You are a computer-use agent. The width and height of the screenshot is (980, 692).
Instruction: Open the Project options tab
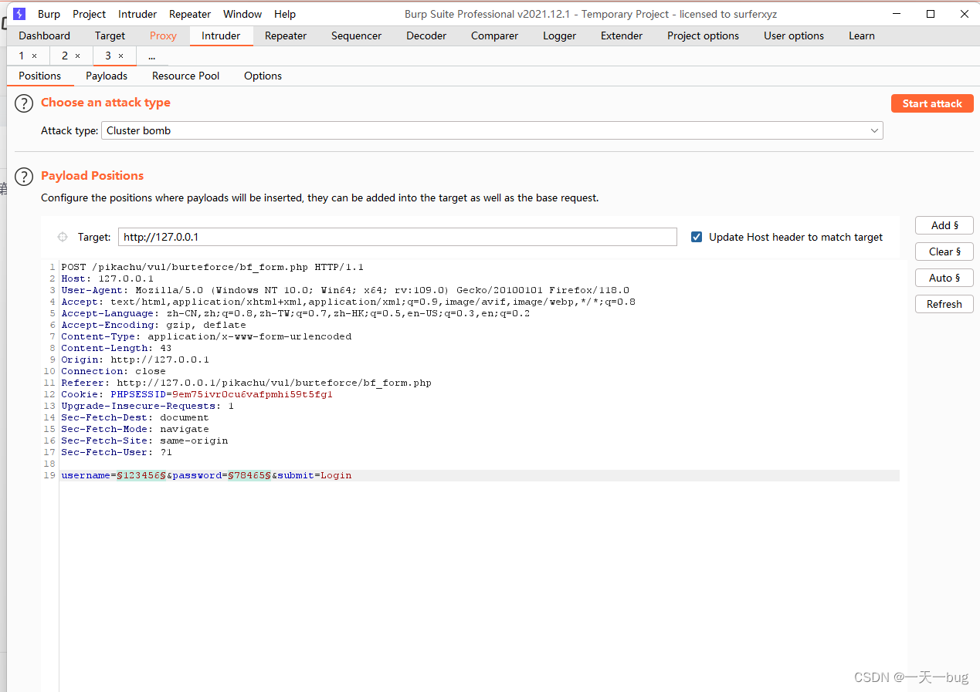coord(704,35)
